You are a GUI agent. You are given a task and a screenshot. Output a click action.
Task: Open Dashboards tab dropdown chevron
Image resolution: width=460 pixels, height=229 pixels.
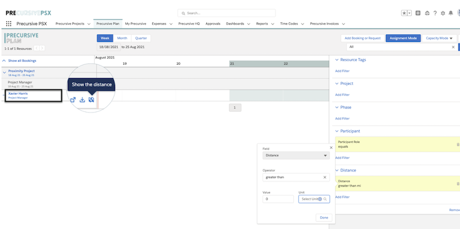point(248,24)
